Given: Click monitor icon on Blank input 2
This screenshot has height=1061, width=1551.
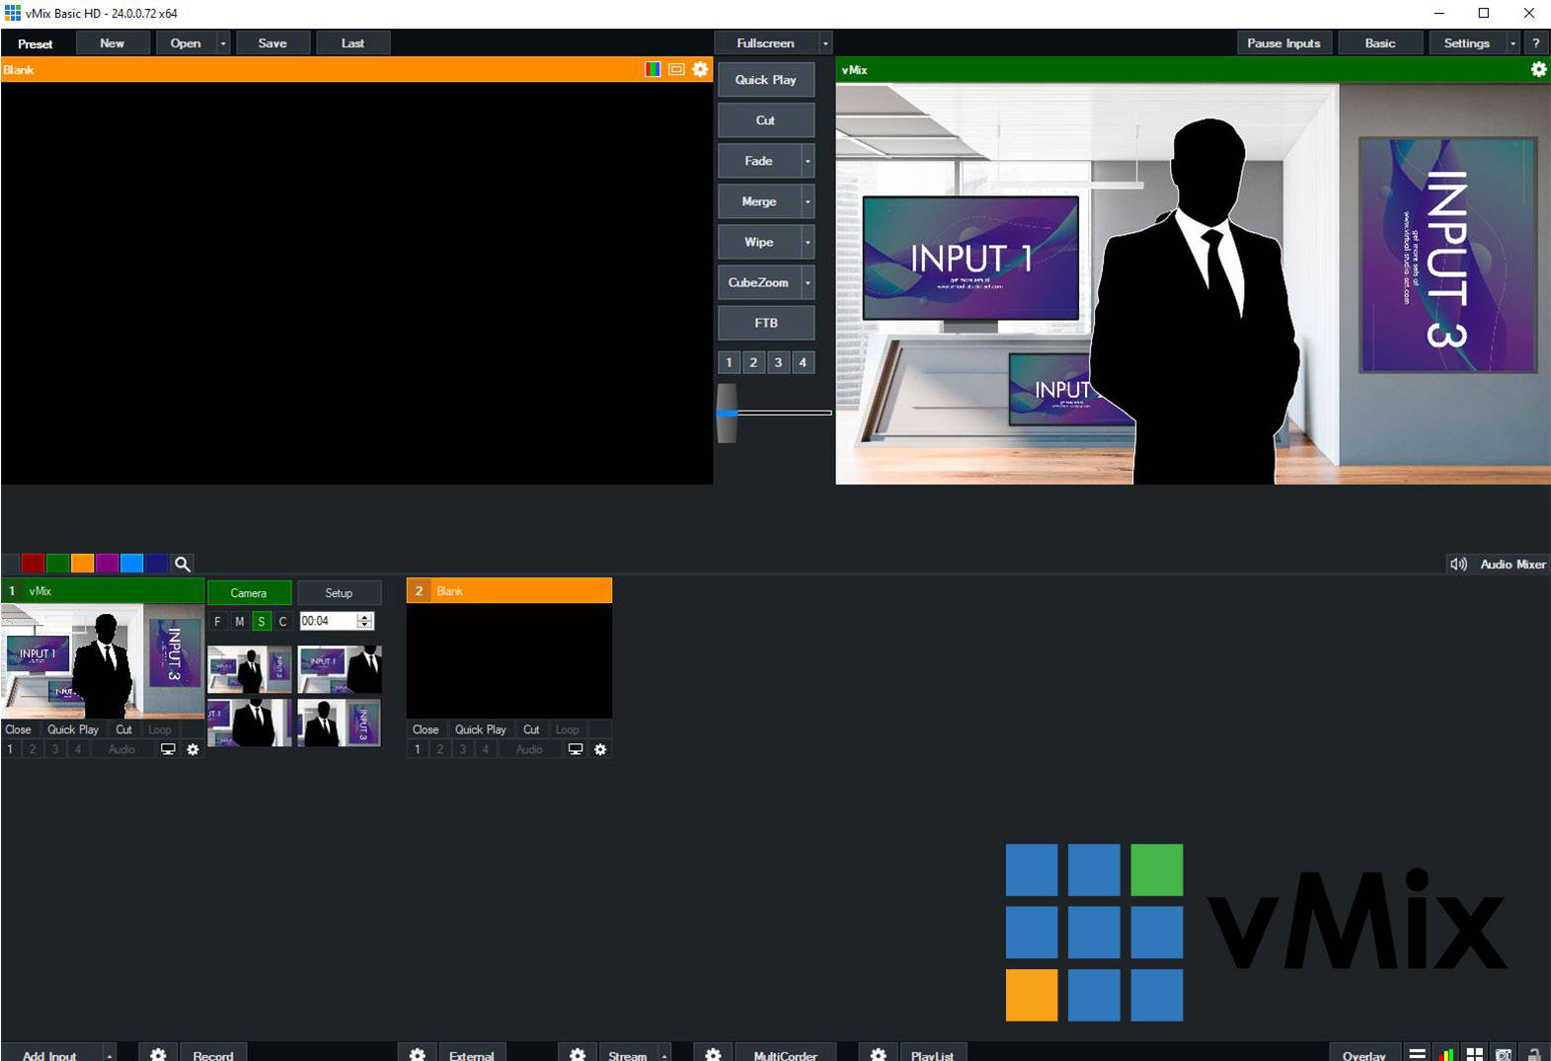Looking at the screenshot, I should 576,749.
